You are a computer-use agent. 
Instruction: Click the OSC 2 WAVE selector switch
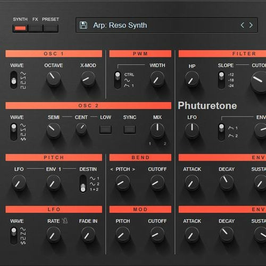click(14, 132)
